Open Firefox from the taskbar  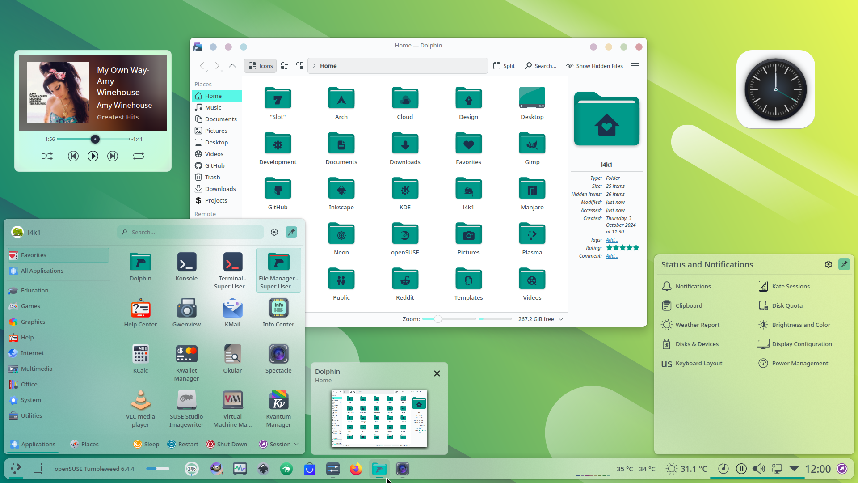[x=356, y=469]
